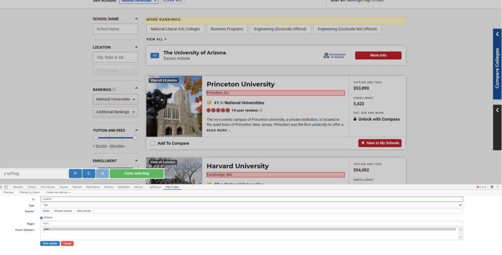The height and width of the screenshot is (255, 502).
Task: Switch to the Elements tab
Action: pyautogui.click(x=18, y=187)
